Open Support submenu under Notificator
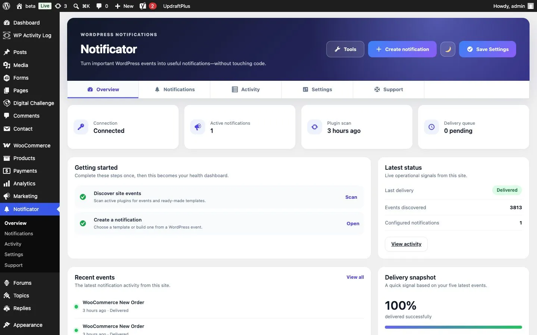This screenshot has height=335, width=537. 13,265
